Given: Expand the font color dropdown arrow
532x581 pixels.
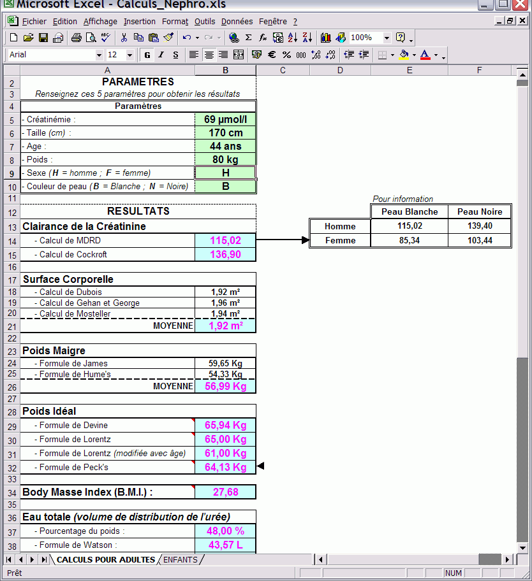Looking at the screenshot, I should pyautogui.click(x=436, y=55).
